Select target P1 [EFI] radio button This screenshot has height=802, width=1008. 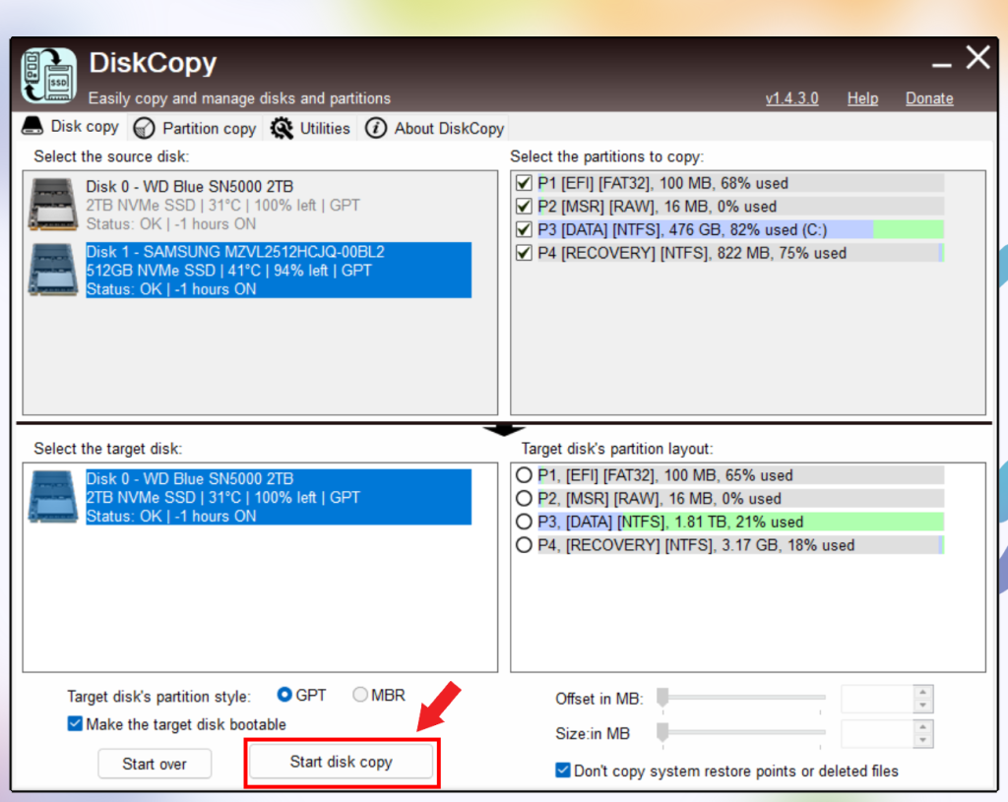click(x=524, y=475)
